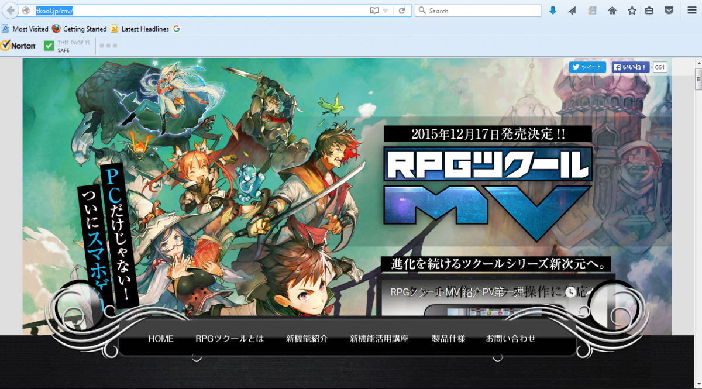702x389 pixels.
Task: Open the Firefox hamburger menu
Action: pos(691,11)
